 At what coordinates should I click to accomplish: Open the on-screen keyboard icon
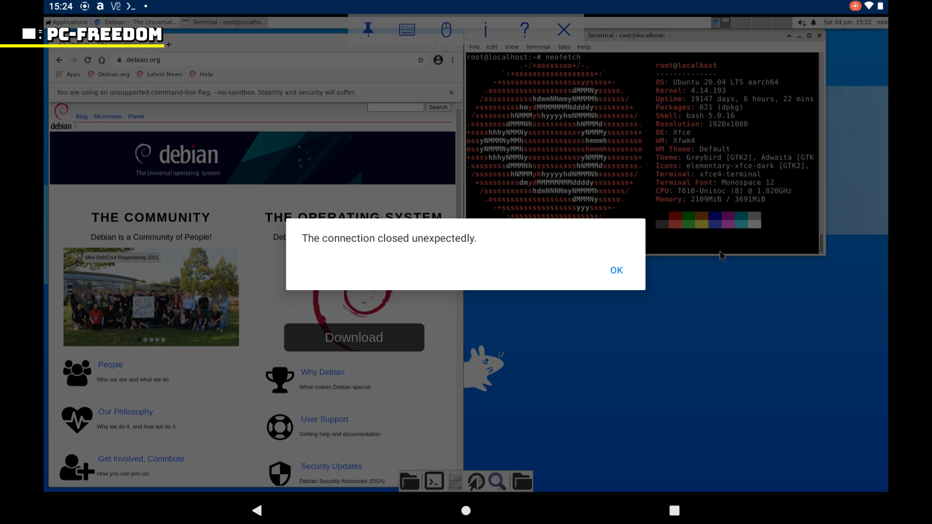pyautogui.click(x=407, y=30)
